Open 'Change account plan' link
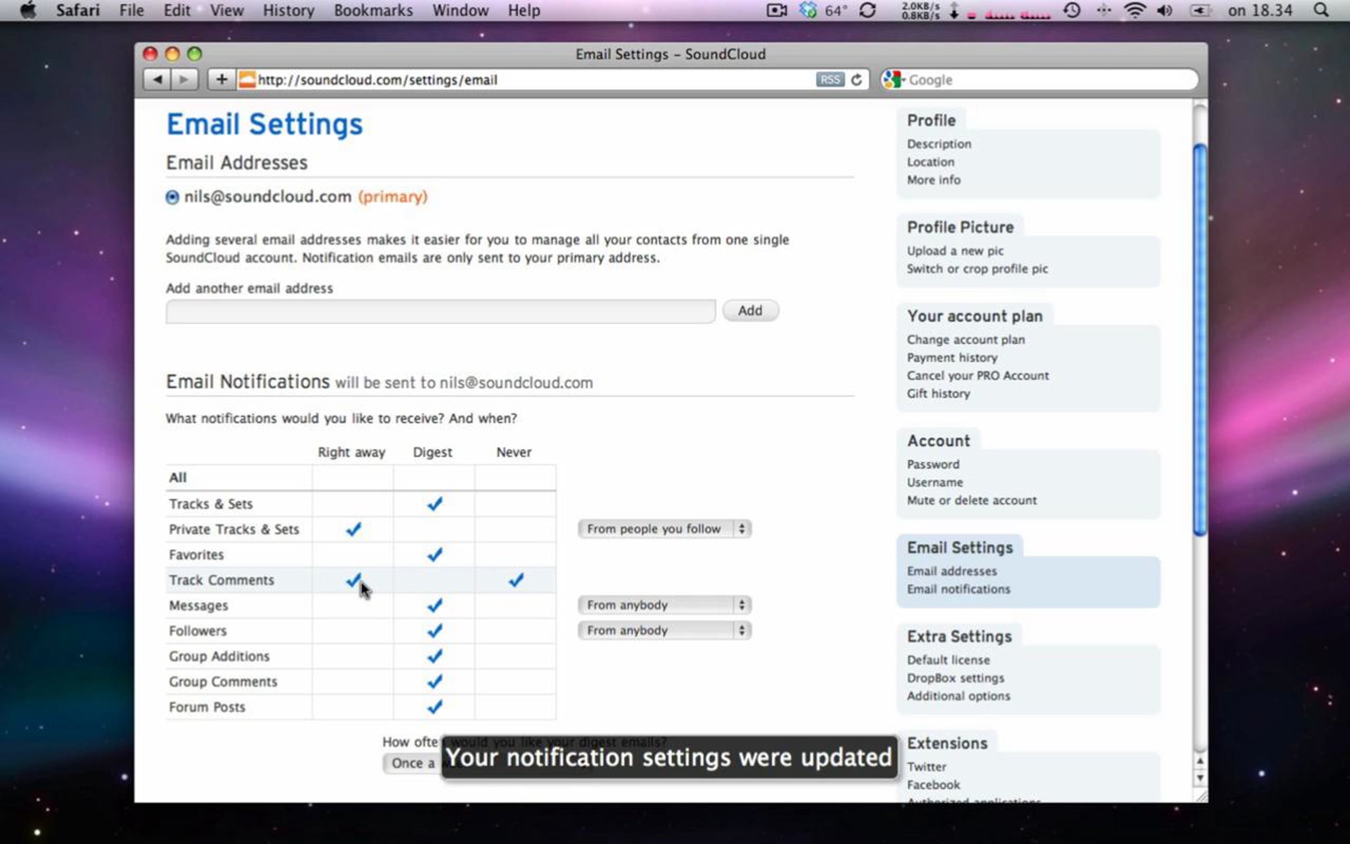This screenshot has height=844, width=1350. [x=966, y=340]
